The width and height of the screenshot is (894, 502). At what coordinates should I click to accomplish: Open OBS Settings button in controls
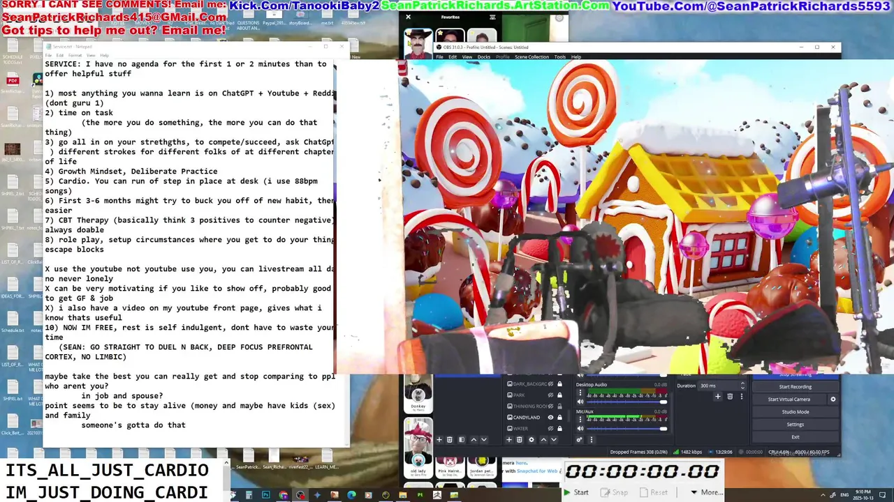point(795,425)
